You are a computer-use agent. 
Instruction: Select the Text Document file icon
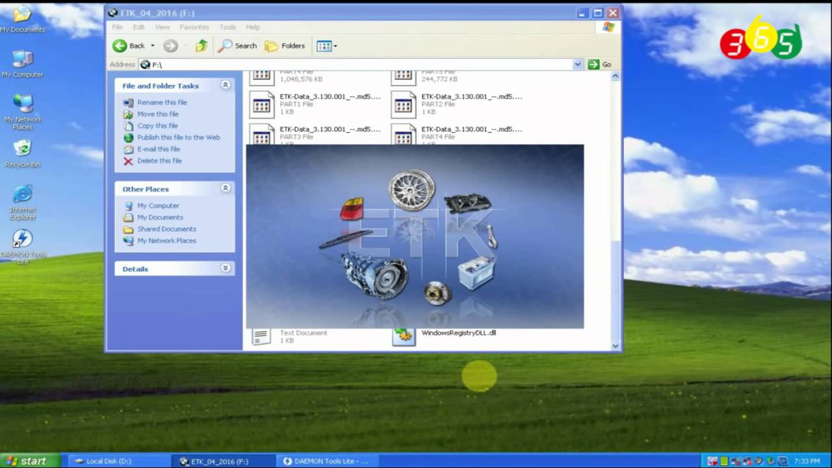click(261, 337)
